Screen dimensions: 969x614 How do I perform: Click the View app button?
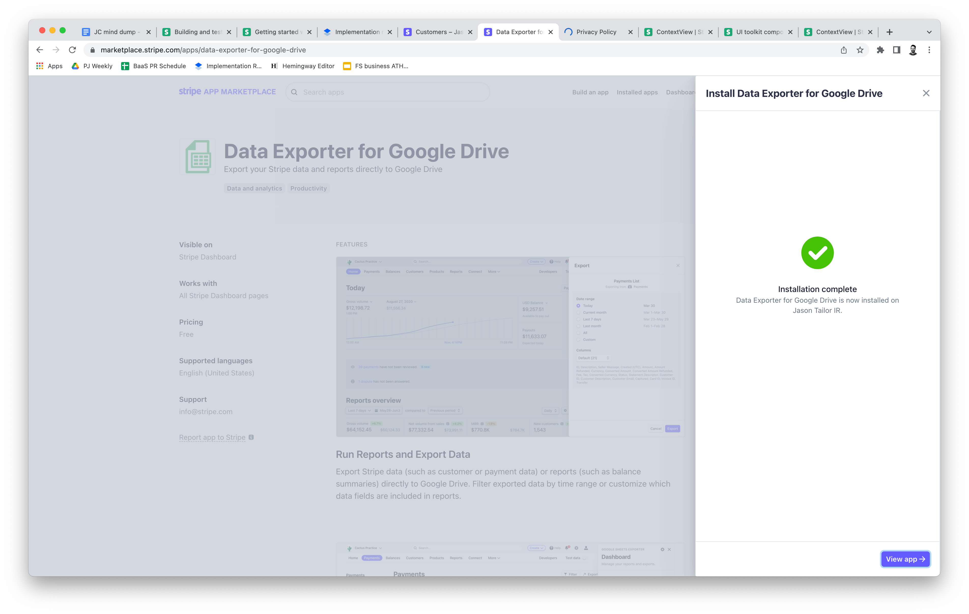(905, 559)
